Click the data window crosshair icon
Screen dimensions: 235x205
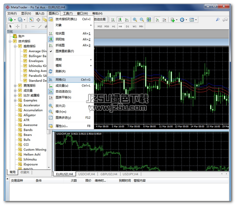pyautogui.click(x=38, y=20)
